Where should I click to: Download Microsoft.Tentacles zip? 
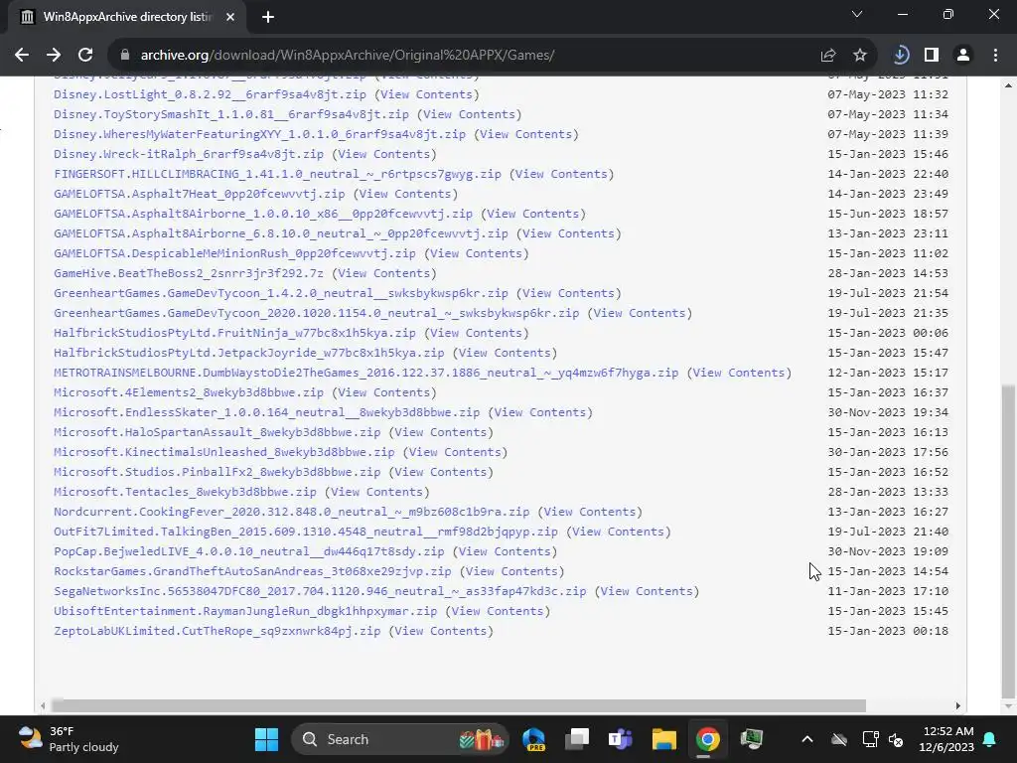click(x=185, y=492)
